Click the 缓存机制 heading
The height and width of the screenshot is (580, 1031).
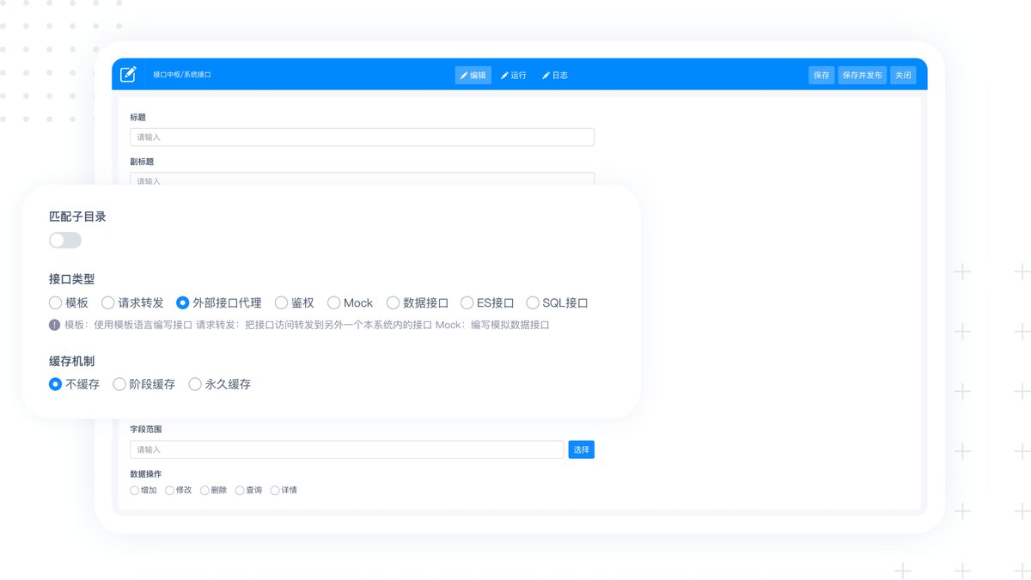coord(72,361)
